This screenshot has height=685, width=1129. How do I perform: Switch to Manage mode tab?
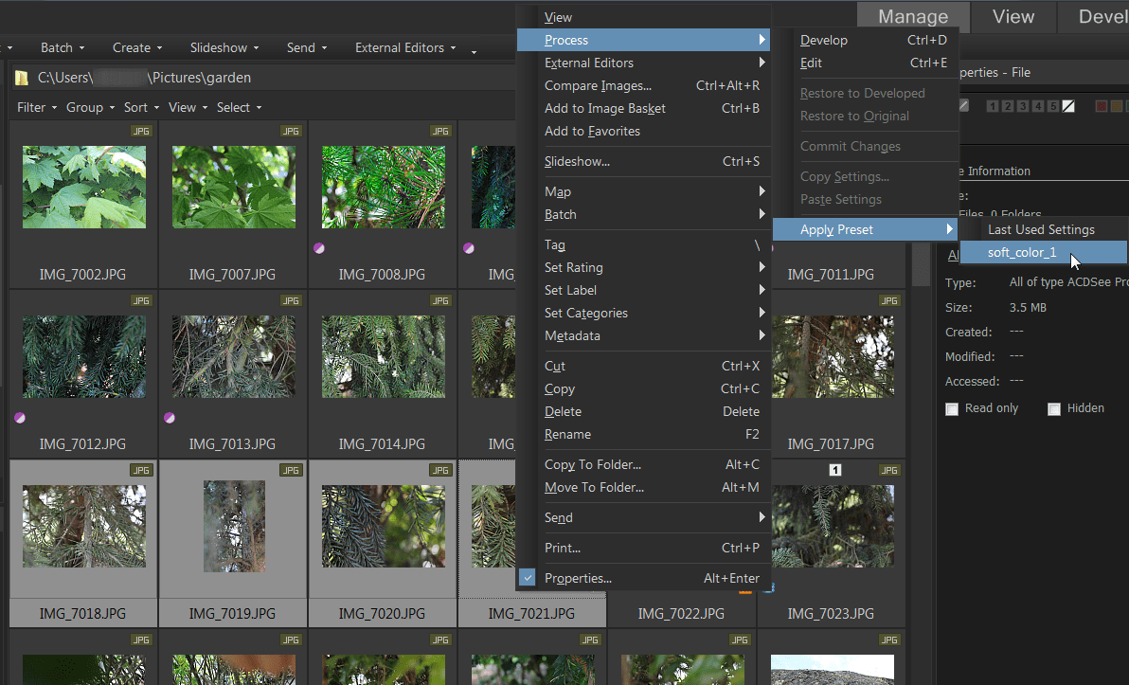[912, 16]
